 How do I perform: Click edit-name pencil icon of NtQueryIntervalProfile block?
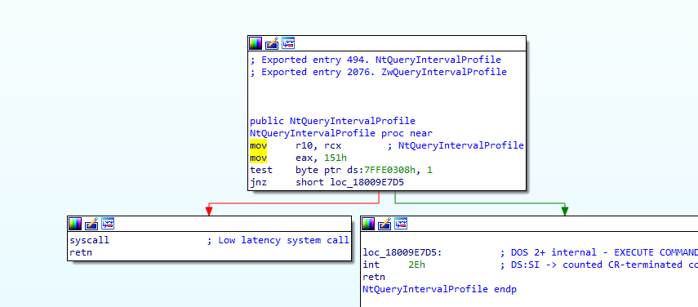[272, 43]
